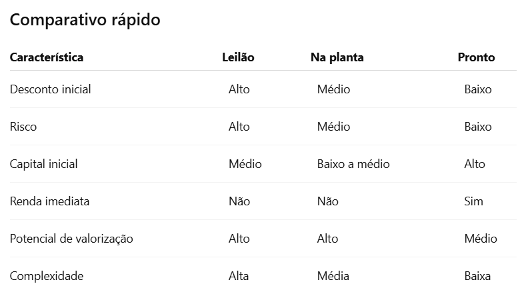Click the Complexidade row label

click(47, 276)
